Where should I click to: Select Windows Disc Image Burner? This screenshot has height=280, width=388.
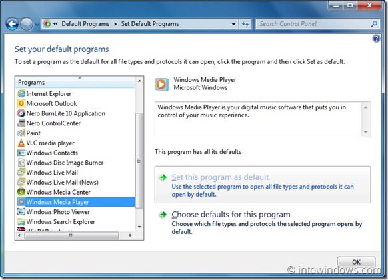[x=65, y=163]
